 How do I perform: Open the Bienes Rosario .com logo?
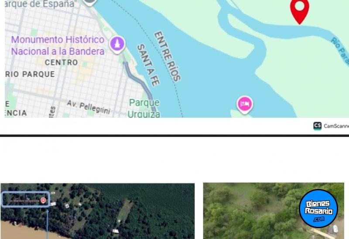click(x=318, y=209)
